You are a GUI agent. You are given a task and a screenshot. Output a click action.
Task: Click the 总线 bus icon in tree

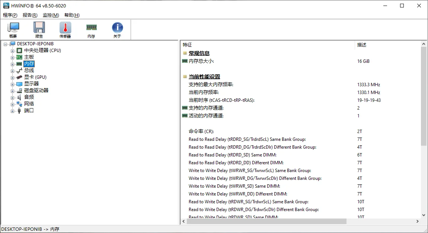pyautogui.click(x=19, y=71)
